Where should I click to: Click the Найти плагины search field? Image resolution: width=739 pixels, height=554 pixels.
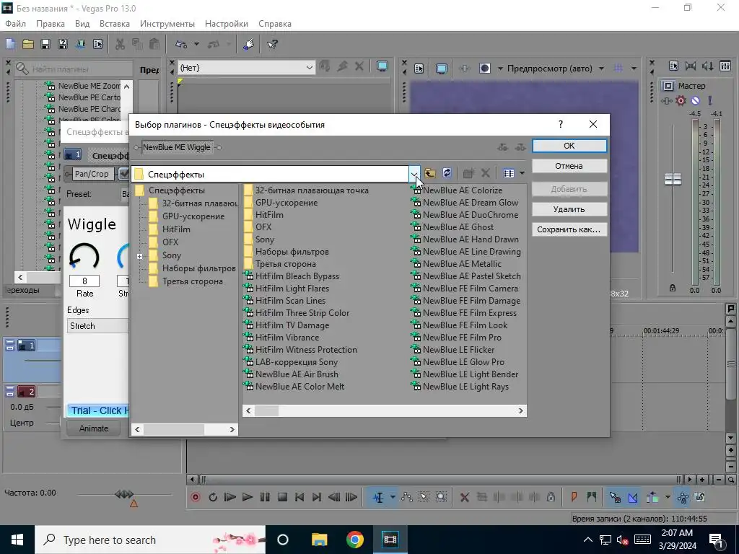73,69
